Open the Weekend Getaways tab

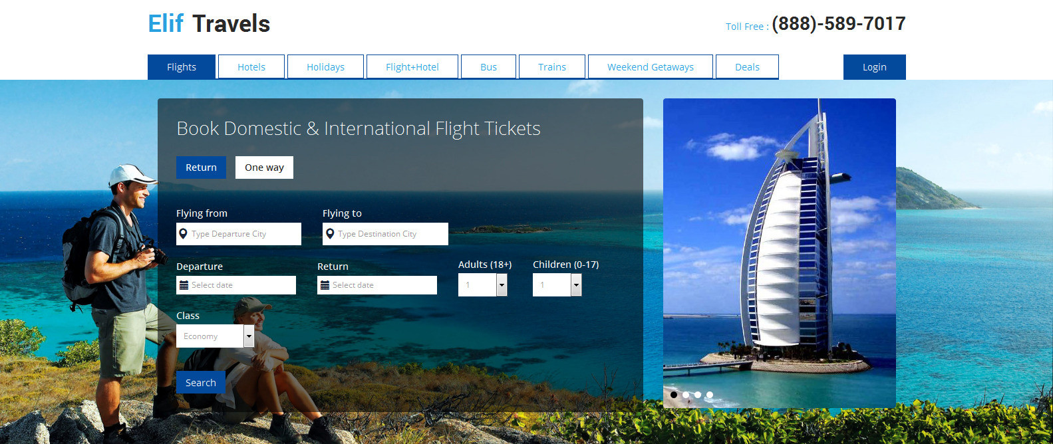[650, 67]
